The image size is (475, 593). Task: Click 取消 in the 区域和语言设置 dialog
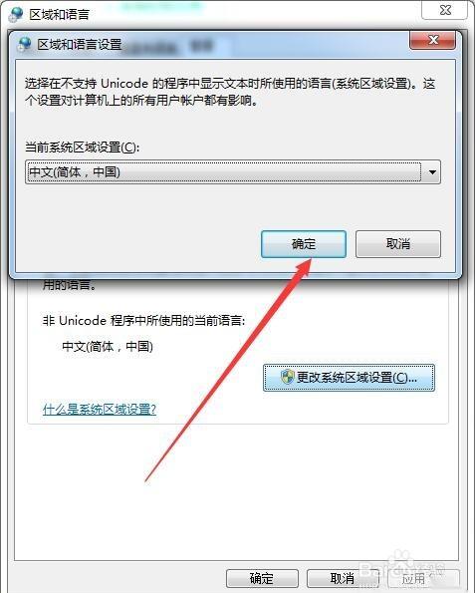[398, 244]
